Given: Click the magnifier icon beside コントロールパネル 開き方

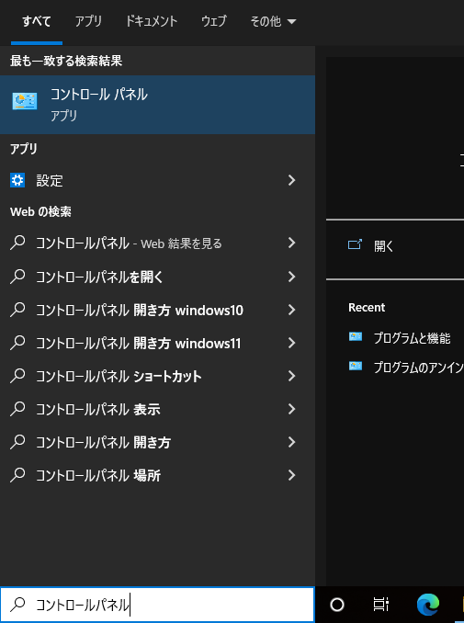Looking at the screenshot, I should [17, 442].
